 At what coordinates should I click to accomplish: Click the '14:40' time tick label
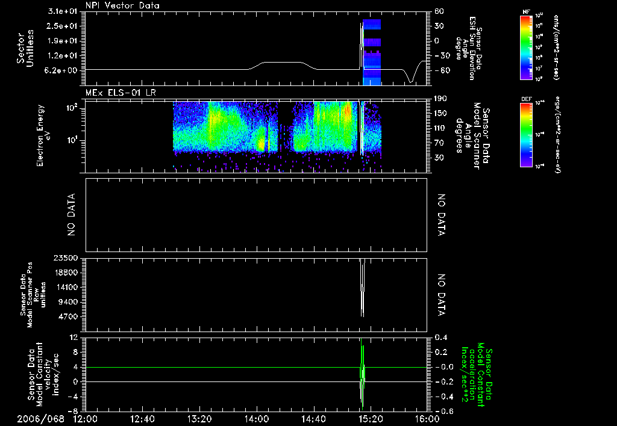(x=313, y=419)
